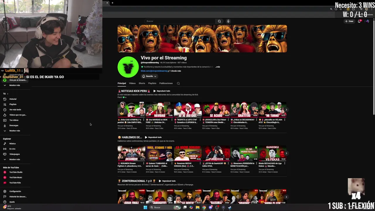Open Música under Explorar
This screenshot has height=211, width=375.
[12, 144]
